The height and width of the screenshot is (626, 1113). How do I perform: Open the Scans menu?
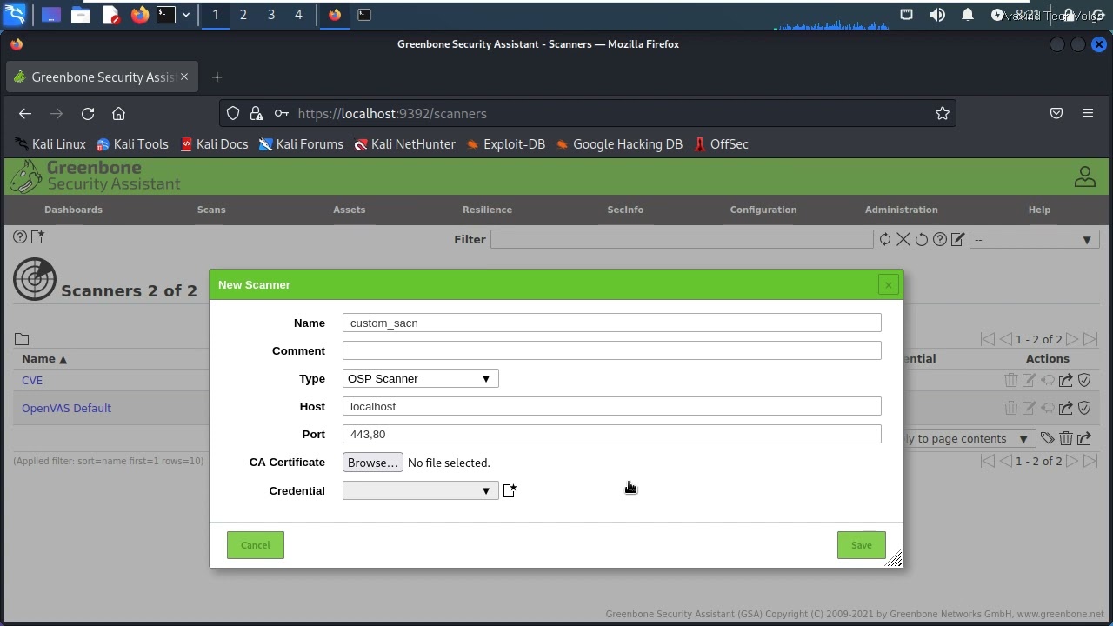coord(211,210)
